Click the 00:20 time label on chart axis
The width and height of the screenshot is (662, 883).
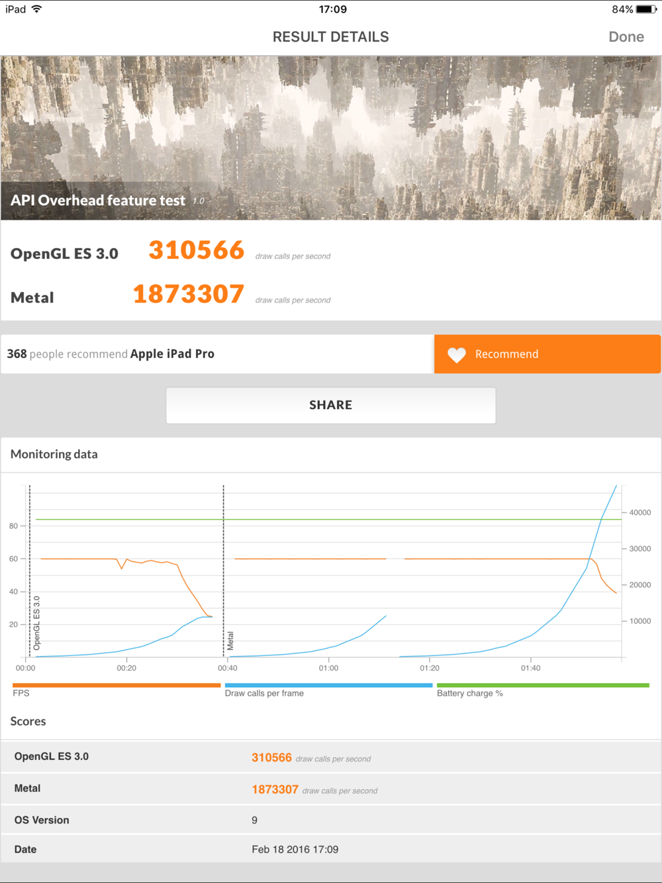(126, 669)
